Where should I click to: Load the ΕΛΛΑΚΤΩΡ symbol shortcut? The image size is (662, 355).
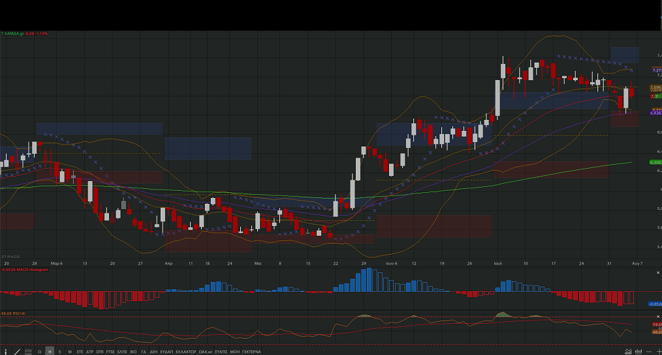coord(186,352)
